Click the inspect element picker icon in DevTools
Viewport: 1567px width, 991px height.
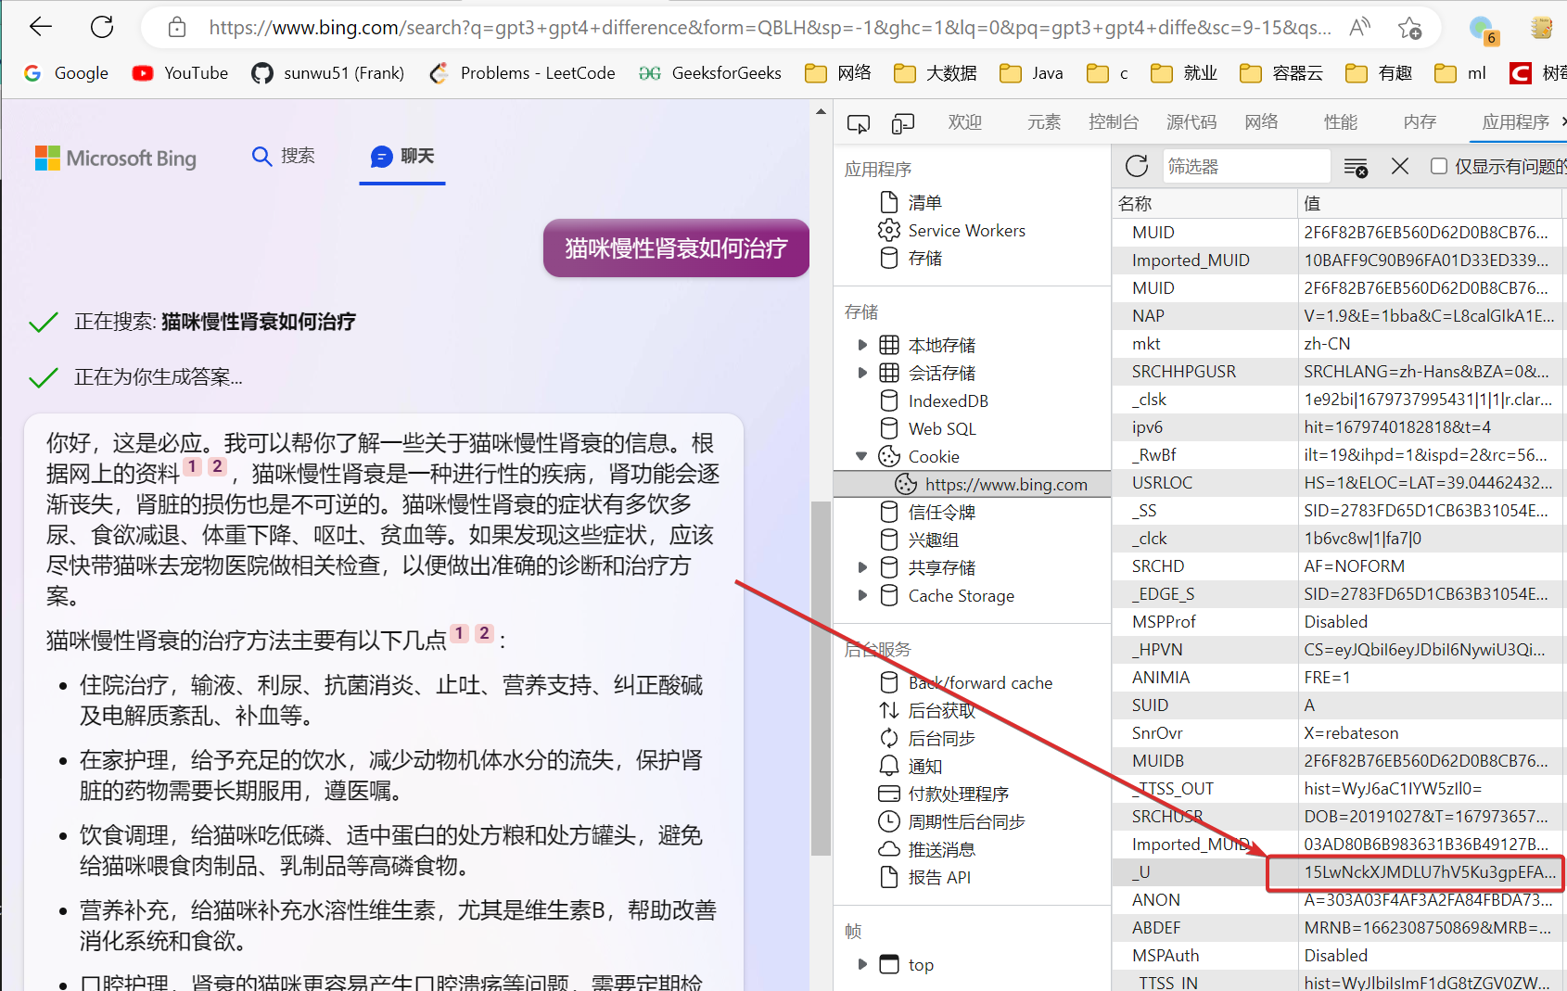[859, 123]
